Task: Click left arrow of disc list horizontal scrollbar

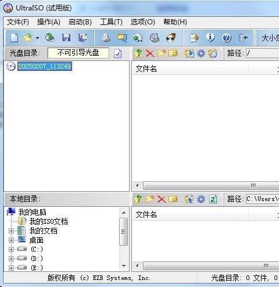Action: [x=137, y=185]
